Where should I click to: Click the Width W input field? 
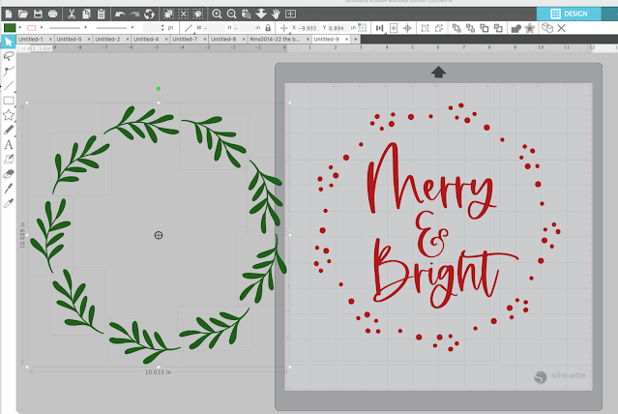[213, 28]
